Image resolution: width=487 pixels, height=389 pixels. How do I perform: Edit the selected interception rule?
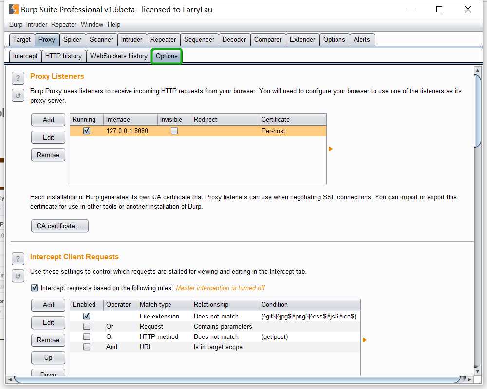pyautogui.click(x=48, y=322)
